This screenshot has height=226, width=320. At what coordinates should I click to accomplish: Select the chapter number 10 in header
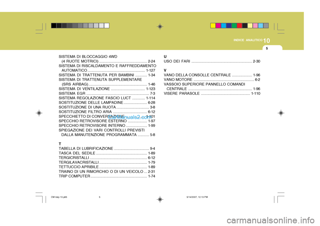click(267, 41)
